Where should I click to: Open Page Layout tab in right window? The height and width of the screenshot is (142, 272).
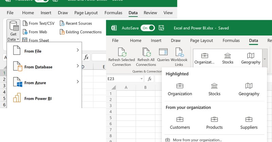click(x=201, y=40)
